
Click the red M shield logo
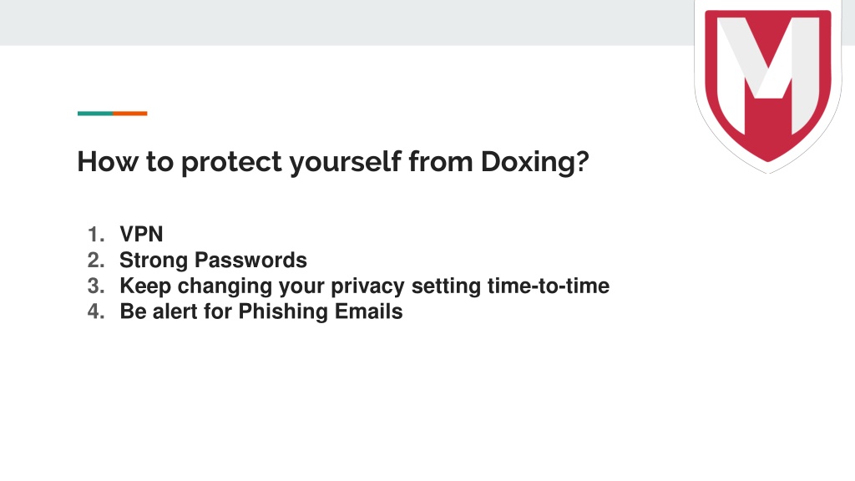click(768, 86)
